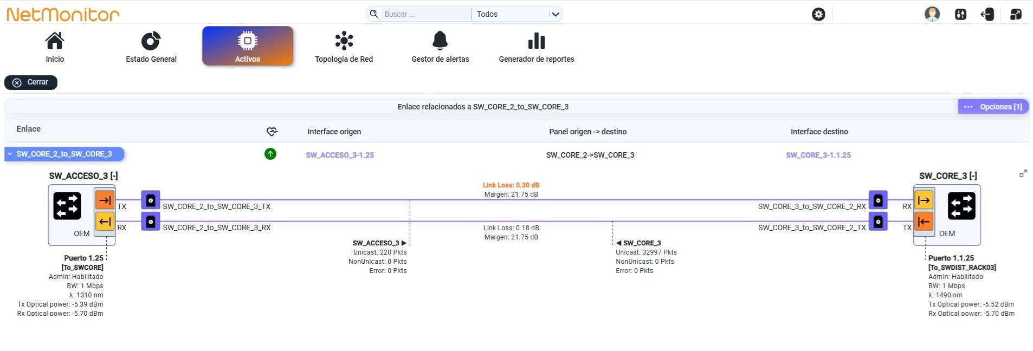Click connector icon at SW_CORE_3_to_SW_CORE_2_RX
This screenshot has width=1033, height=351.
[878, 200]
